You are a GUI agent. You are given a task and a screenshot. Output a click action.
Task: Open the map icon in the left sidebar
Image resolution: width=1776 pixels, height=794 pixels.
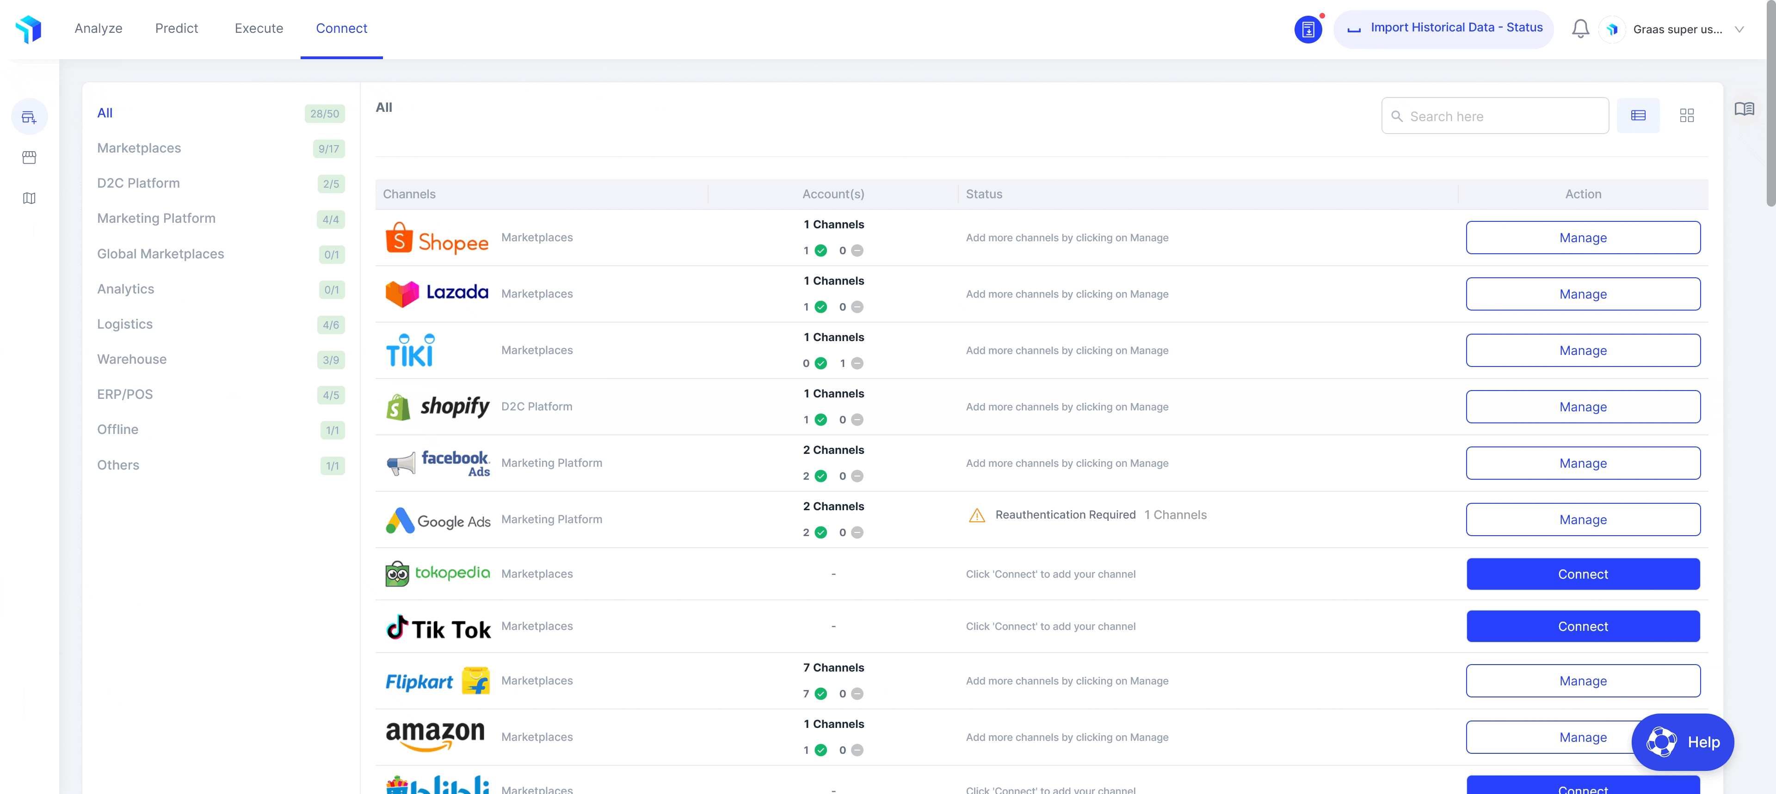click(29, 199)
